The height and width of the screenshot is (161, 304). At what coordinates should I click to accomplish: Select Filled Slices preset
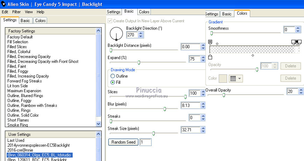click(17, 47)
